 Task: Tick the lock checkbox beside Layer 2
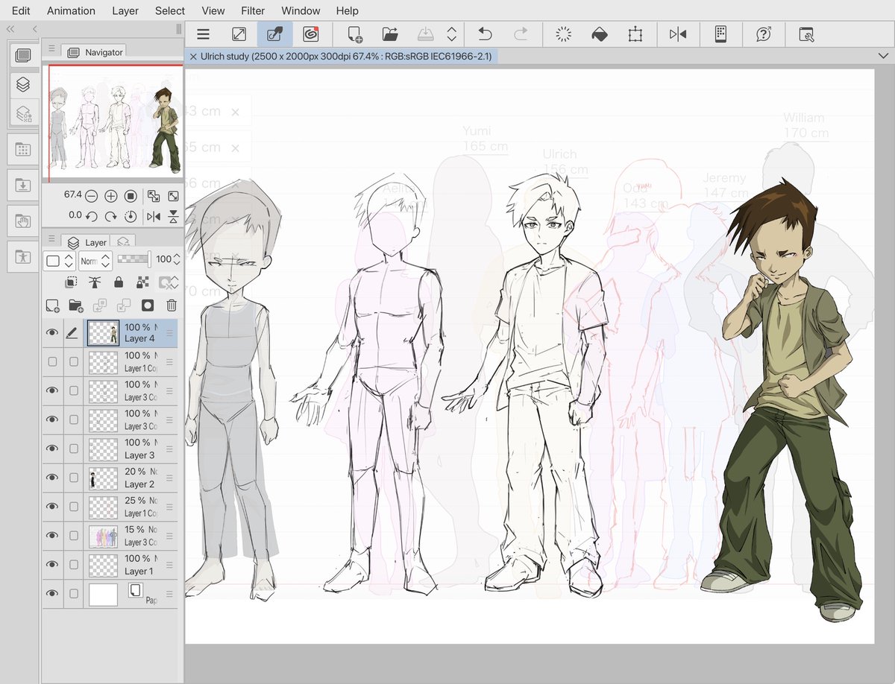[74, 478]
